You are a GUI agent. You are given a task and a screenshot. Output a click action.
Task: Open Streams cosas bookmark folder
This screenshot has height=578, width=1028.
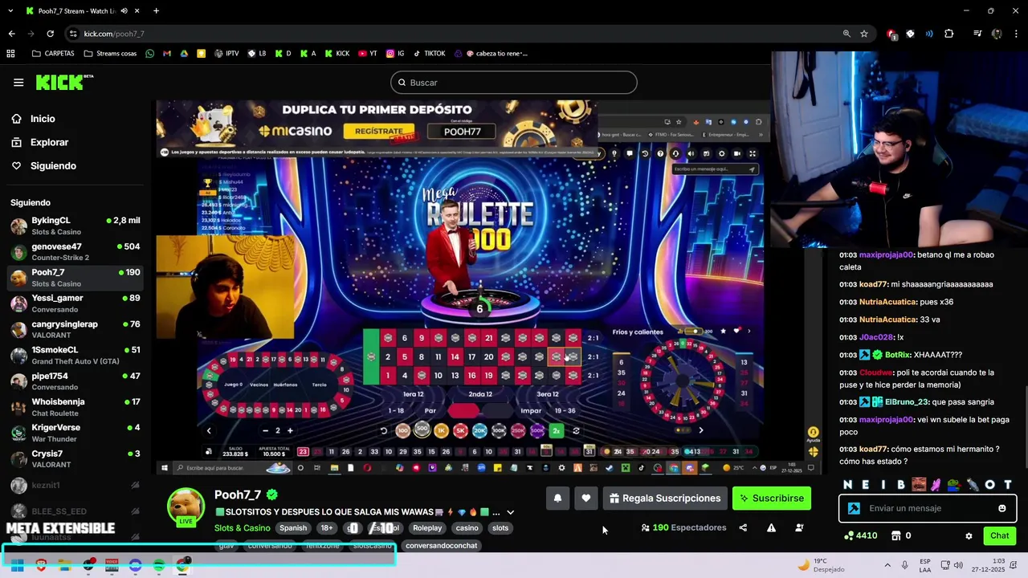(109, 54)
